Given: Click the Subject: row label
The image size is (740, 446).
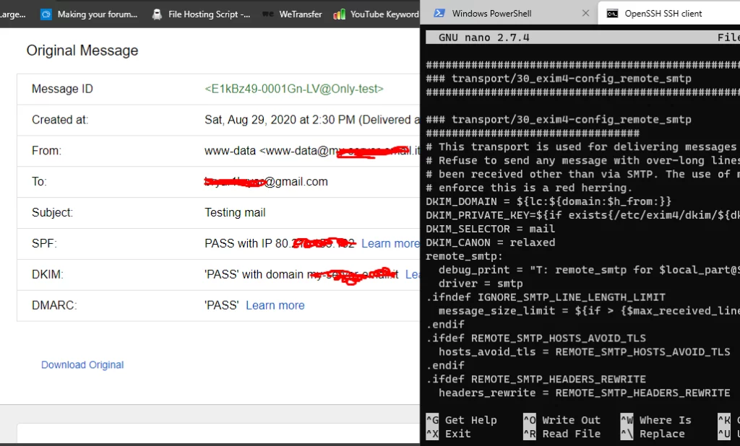Looking at the screenshot, I should click(52, 213).
